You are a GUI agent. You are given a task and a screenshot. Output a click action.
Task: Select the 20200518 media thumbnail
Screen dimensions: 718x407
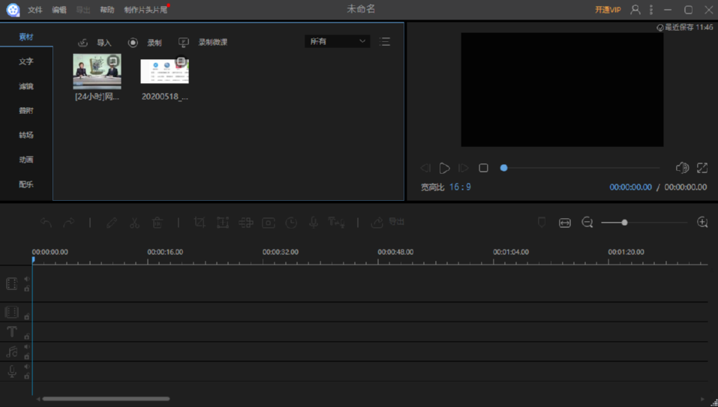click(x=164, y=72)
